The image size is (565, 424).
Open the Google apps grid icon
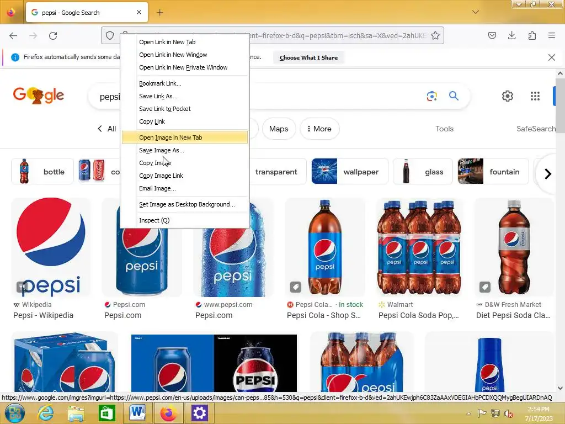pos(535,96)
